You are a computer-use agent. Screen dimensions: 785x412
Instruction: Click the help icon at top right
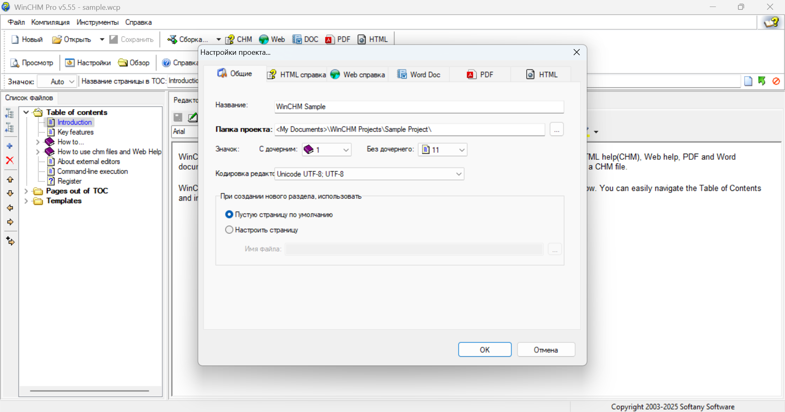pyautogui.click(x=772, y=22)
